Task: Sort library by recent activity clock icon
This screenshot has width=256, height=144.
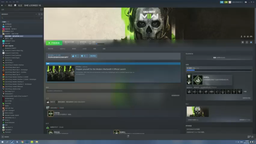Action: tap(39, 14)
